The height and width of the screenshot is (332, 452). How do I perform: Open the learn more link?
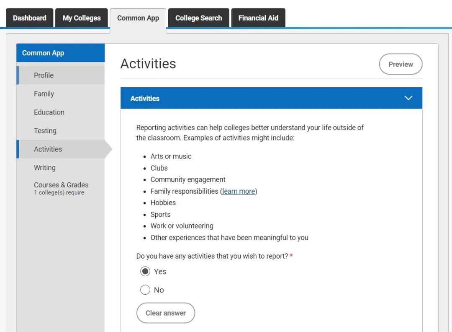239,191
